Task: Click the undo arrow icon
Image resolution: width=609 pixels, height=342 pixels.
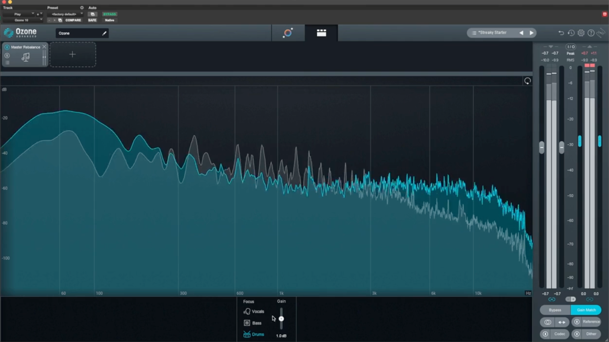Action: click(561, 33)
